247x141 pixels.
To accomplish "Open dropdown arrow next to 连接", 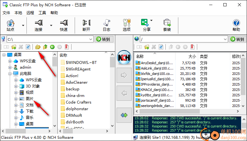I will tap(51, 25).
